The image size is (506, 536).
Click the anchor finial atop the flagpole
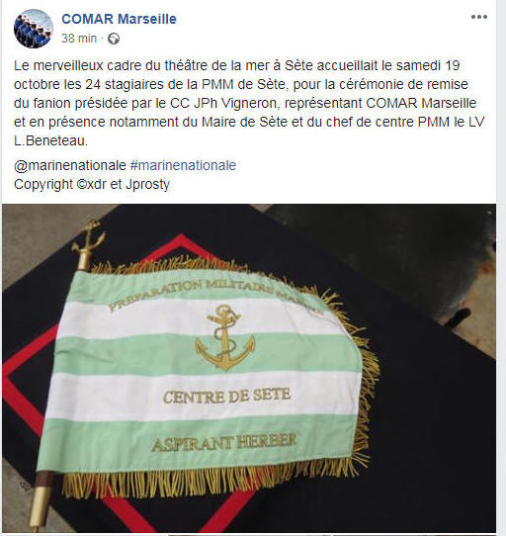coord(88,238)
